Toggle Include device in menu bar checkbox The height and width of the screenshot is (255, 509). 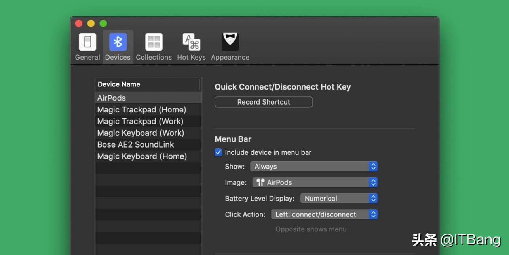[218, 152]
